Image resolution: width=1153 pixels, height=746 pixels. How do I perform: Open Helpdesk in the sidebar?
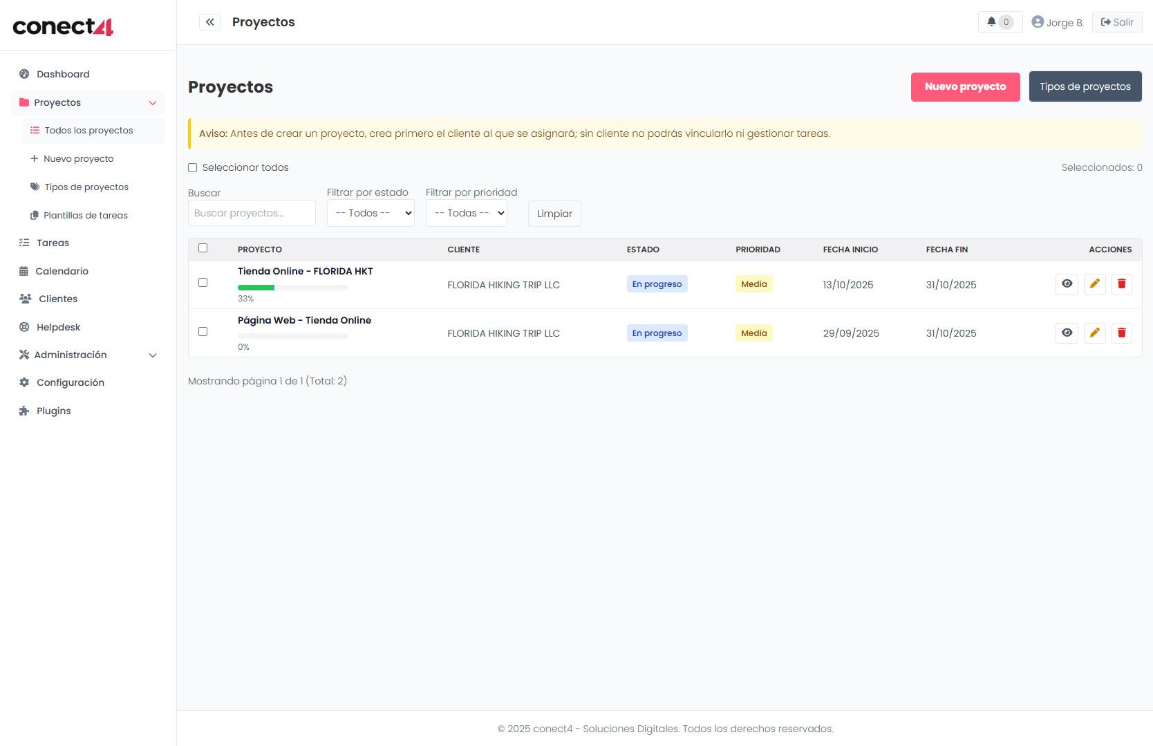pos(58,327)
